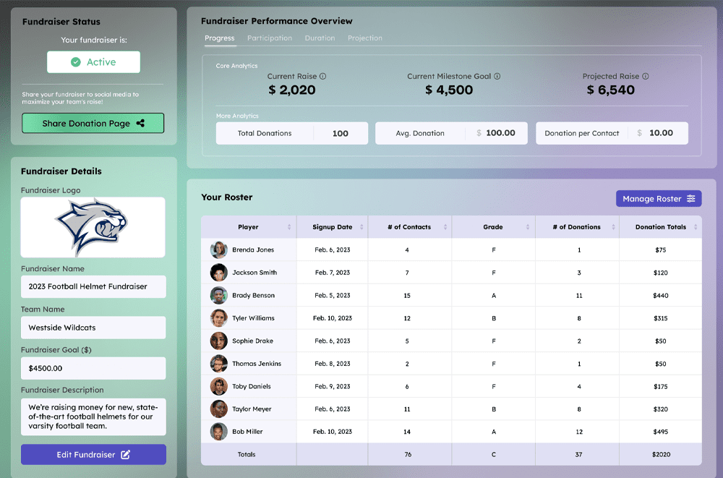723x478 pixels.
Task: Open the Projection tab
Action: (x=365, y=38)
